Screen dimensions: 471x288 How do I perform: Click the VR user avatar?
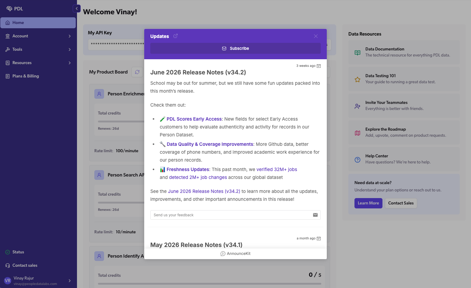pyautogui.click(x=8, y=281)
